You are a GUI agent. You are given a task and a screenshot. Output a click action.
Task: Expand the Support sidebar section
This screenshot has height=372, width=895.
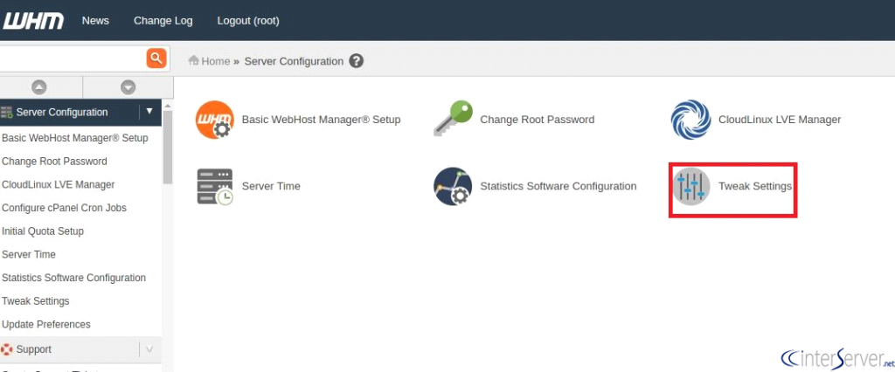149,349
